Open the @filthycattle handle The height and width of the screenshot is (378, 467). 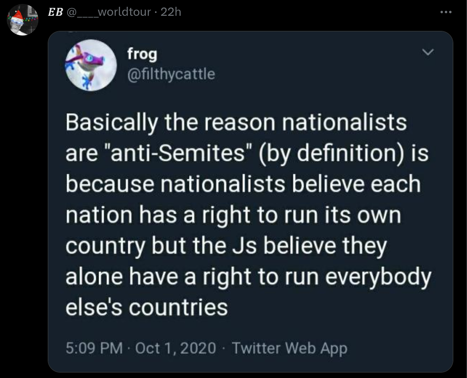171,74
